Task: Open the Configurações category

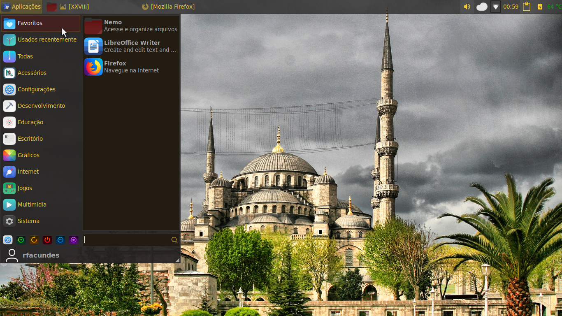Action: (x=41, y=89)
